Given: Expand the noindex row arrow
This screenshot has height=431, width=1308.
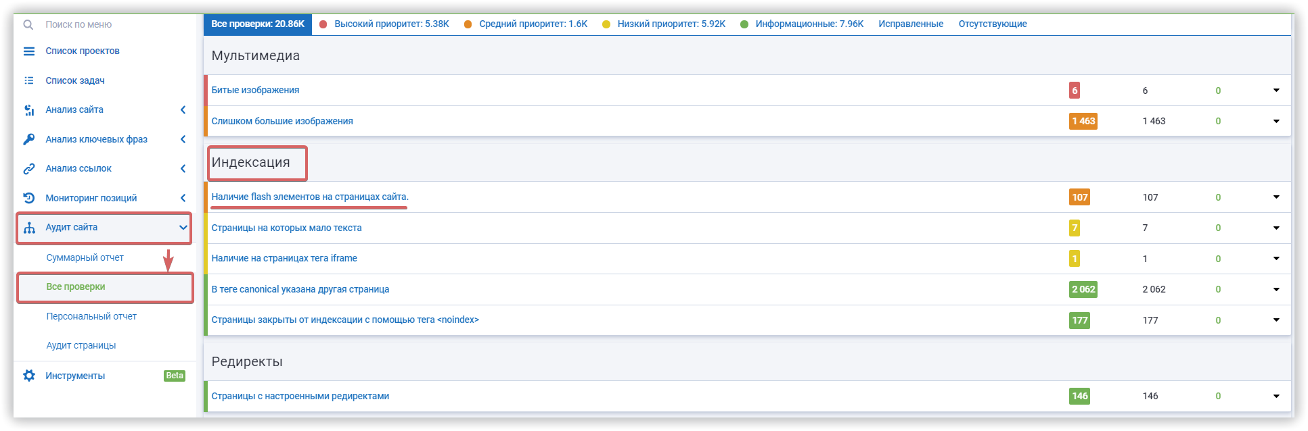Looking at the screenshot, I should point(1276,320).
